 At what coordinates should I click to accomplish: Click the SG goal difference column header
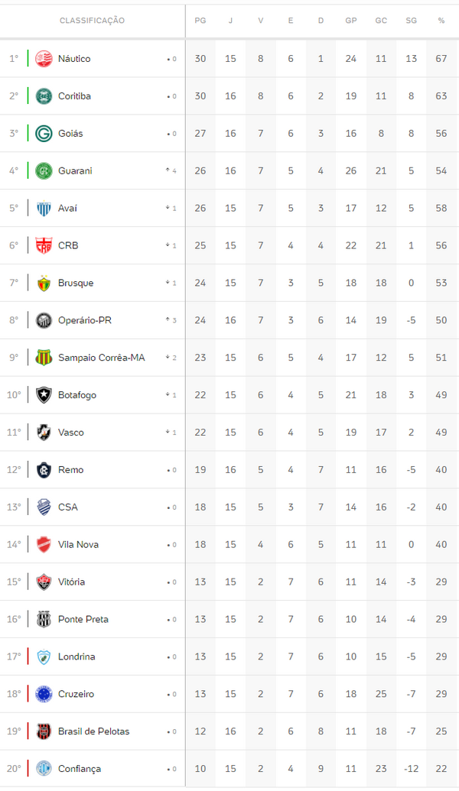point(412,21)
